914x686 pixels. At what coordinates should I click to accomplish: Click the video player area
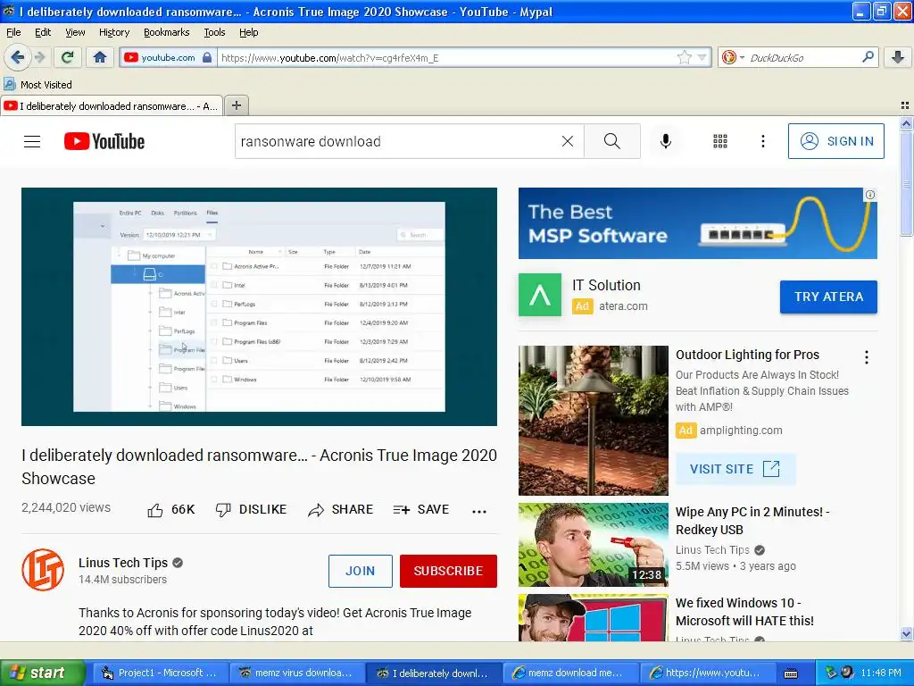click(259, 306)
